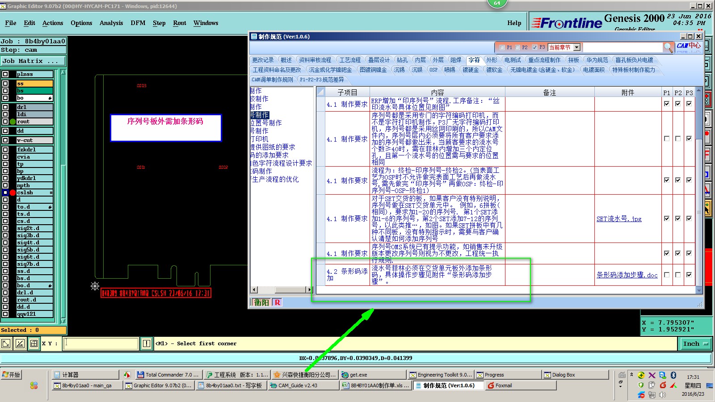The width and height of the screenshot is (715, 402).
Task: Click the CAM中心 logo in 制作规范 window
Action: point(689,46)
